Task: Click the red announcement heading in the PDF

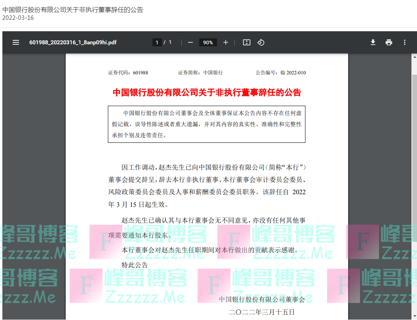Action: [x=206, y=92]
